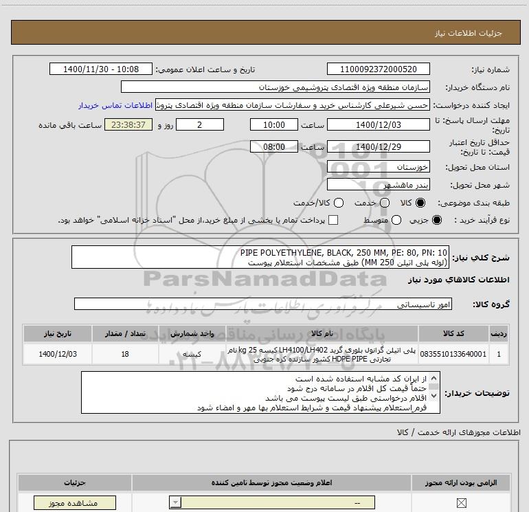
Task: Click the کیسه unit cell
Action: (192, 354)
